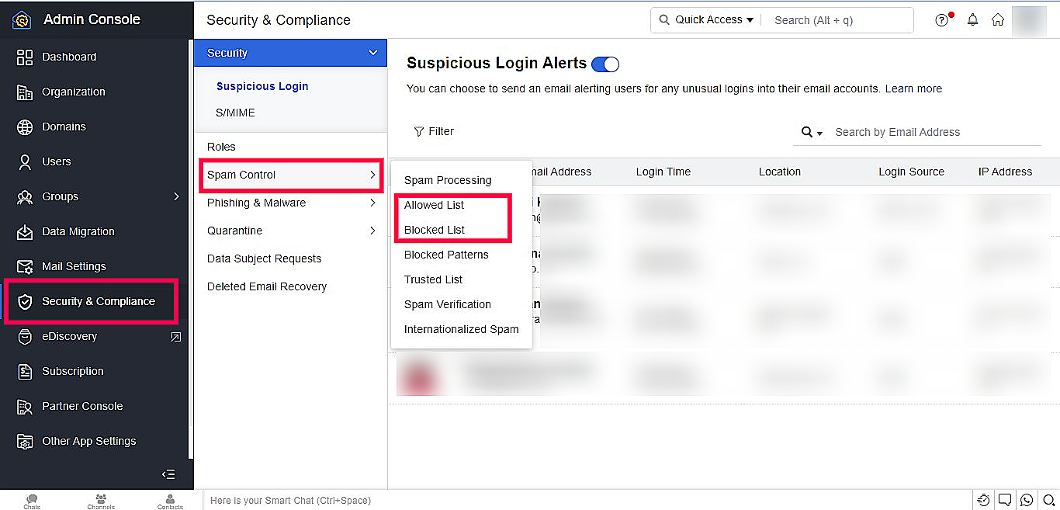The image size is (1060, 510).
Task: Click the Filter button
Action: pyautogui.click(x=434, y=132)
